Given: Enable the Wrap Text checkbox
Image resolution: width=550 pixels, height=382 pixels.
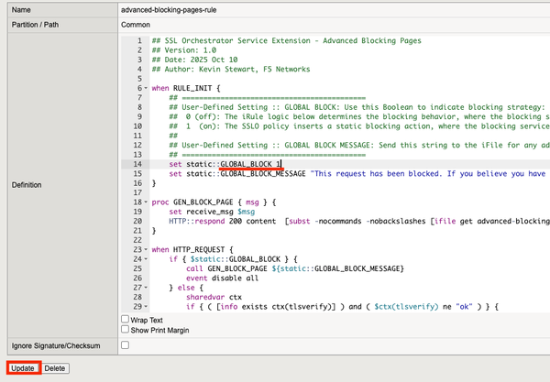Looking at the screenshot, I should [126, 319].
